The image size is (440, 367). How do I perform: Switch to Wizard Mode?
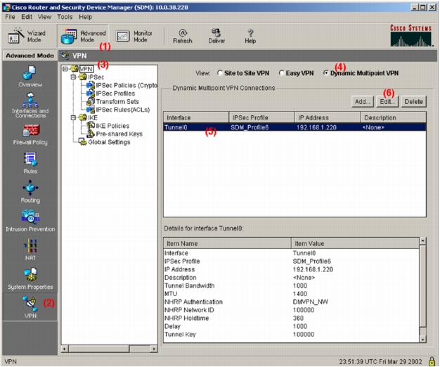[x=27, y=36]
